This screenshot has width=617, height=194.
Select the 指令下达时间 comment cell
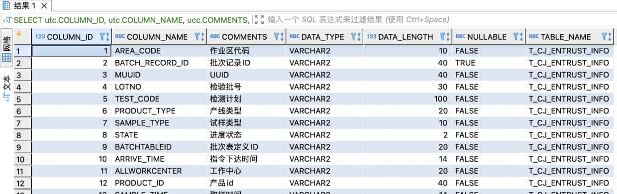[x=246, y=159]
